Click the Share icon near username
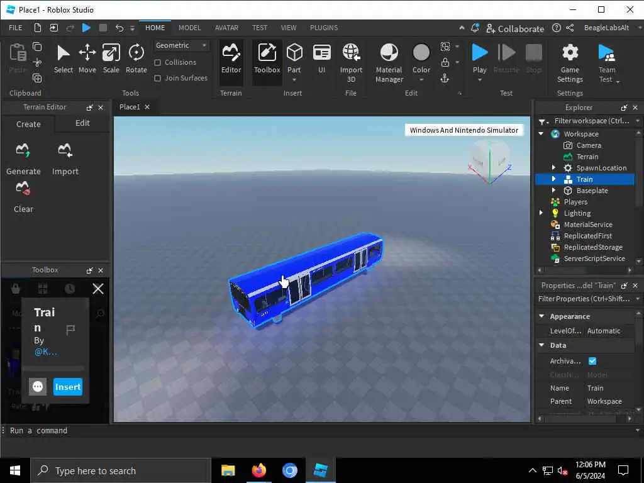This screenshot has width=644, height=483. tap(570, 28)
